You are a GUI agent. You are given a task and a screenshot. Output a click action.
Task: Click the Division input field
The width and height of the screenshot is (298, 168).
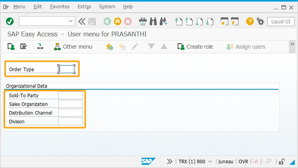pyautogui.click(x=70, y=122)
